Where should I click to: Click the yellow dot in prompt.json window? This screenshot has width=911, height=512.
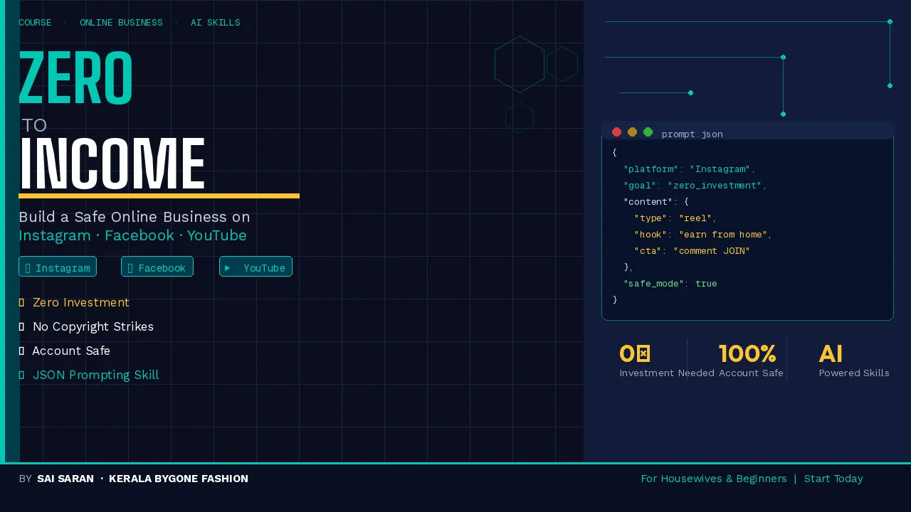point(632,132)
